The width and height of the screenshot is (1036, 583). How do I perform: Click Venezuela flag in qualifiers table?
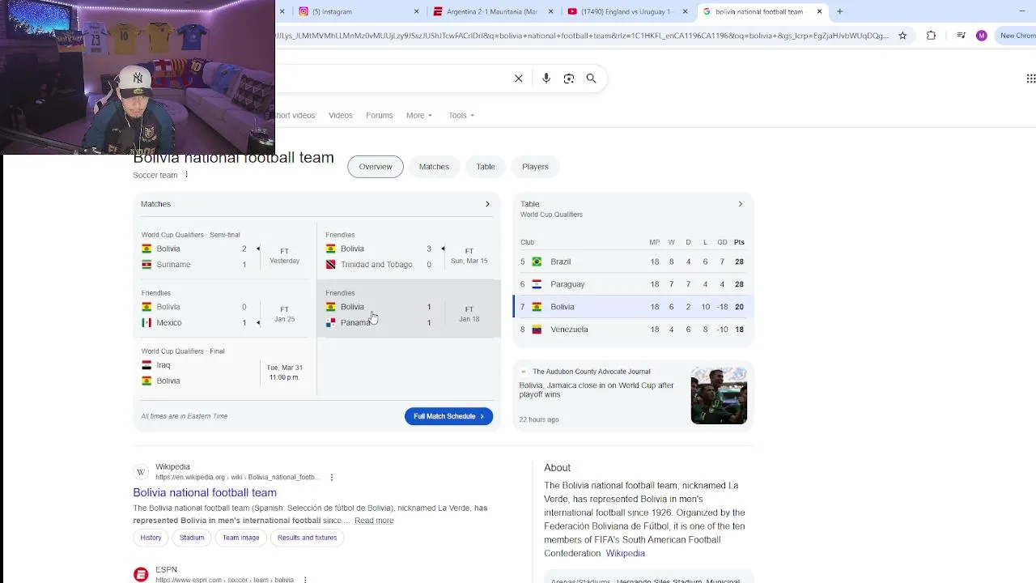click(537, 330)
